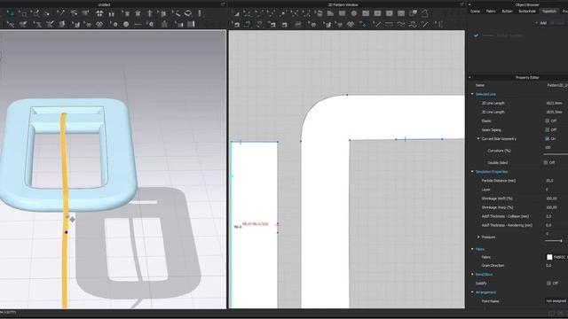Click the crossed-diamonds icon in 3D window toolbar
The image size is (568, 319).
point(99,24)
